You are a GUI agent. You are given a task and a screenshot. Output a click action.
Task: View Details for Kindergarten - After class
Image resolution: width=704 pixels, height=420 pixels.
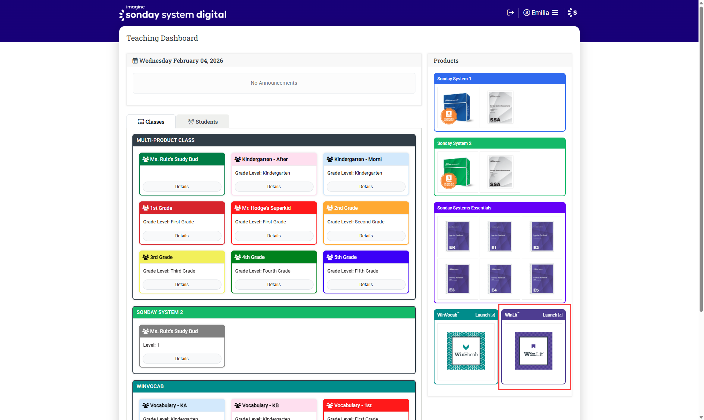(x=274, y=187)
